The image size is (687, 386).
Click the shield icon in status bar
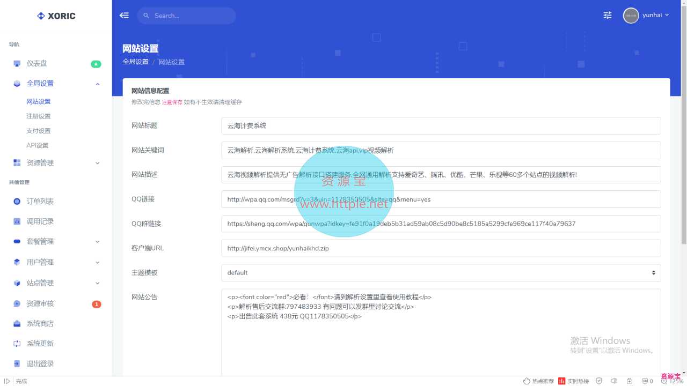point(599,381)
